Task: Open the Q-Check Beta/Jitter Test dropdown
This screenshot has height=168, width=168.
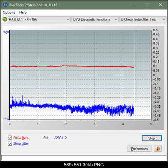Action: 143,20
